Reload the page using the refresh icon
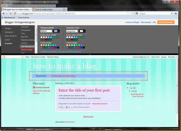This screenshot has height=131, width=181. click(x=133, y=14)
